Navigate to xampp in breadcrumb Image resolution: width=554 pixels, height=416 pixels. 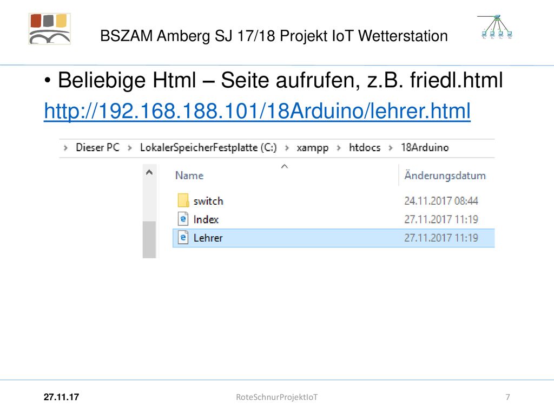point(313,147)
